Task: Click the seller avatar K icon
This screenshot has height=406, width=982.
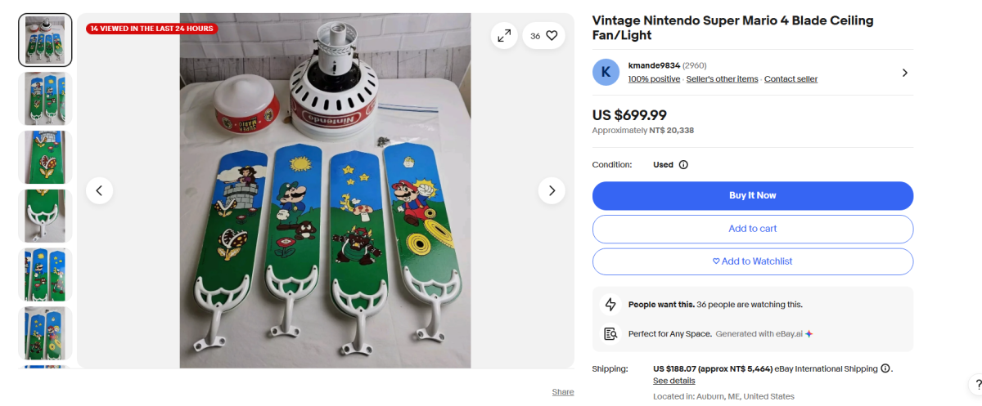Action: pyautogui.click(x=606, y=72)
